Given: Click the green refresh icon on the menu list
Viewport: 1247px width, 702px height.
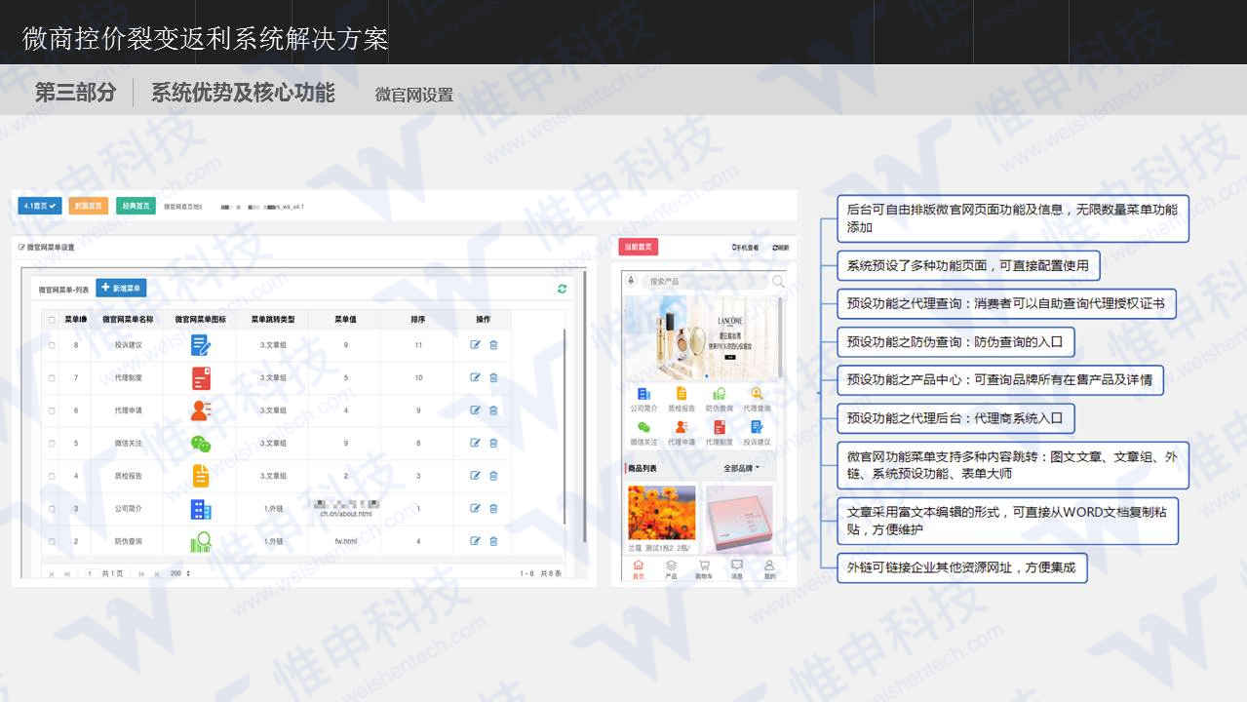Looking at the screenshot, I should (x=561, y=289).
